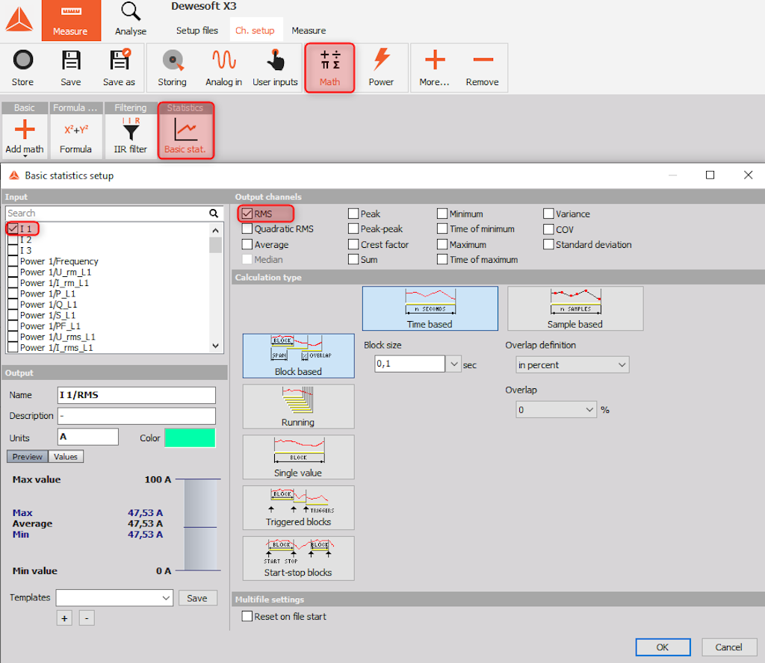The image size is (765, 663).
Task: Click OK to confirm setup
Action: pyautogui.click(x=663, y=647)
